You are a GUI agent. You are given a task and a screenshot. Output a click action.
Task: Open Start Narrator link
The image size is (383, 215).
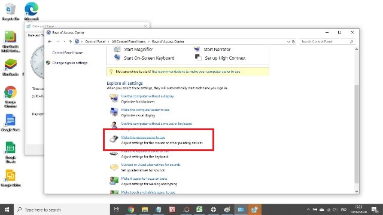tap(217, 49)
